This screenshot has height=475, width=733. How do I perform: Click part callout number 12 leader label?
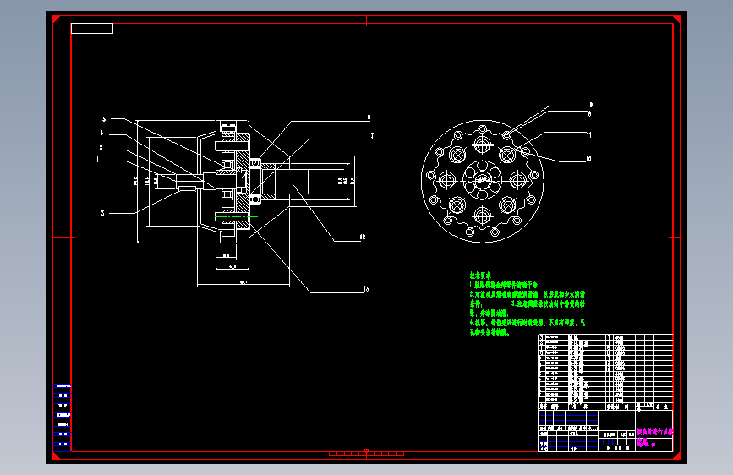pyautogui.click(x=363, y=237)
